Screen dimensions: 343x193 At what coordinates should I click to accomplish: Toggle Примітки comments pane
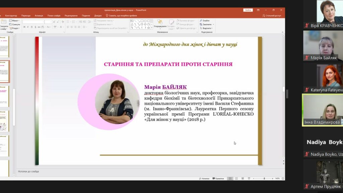tap(218, 179)
